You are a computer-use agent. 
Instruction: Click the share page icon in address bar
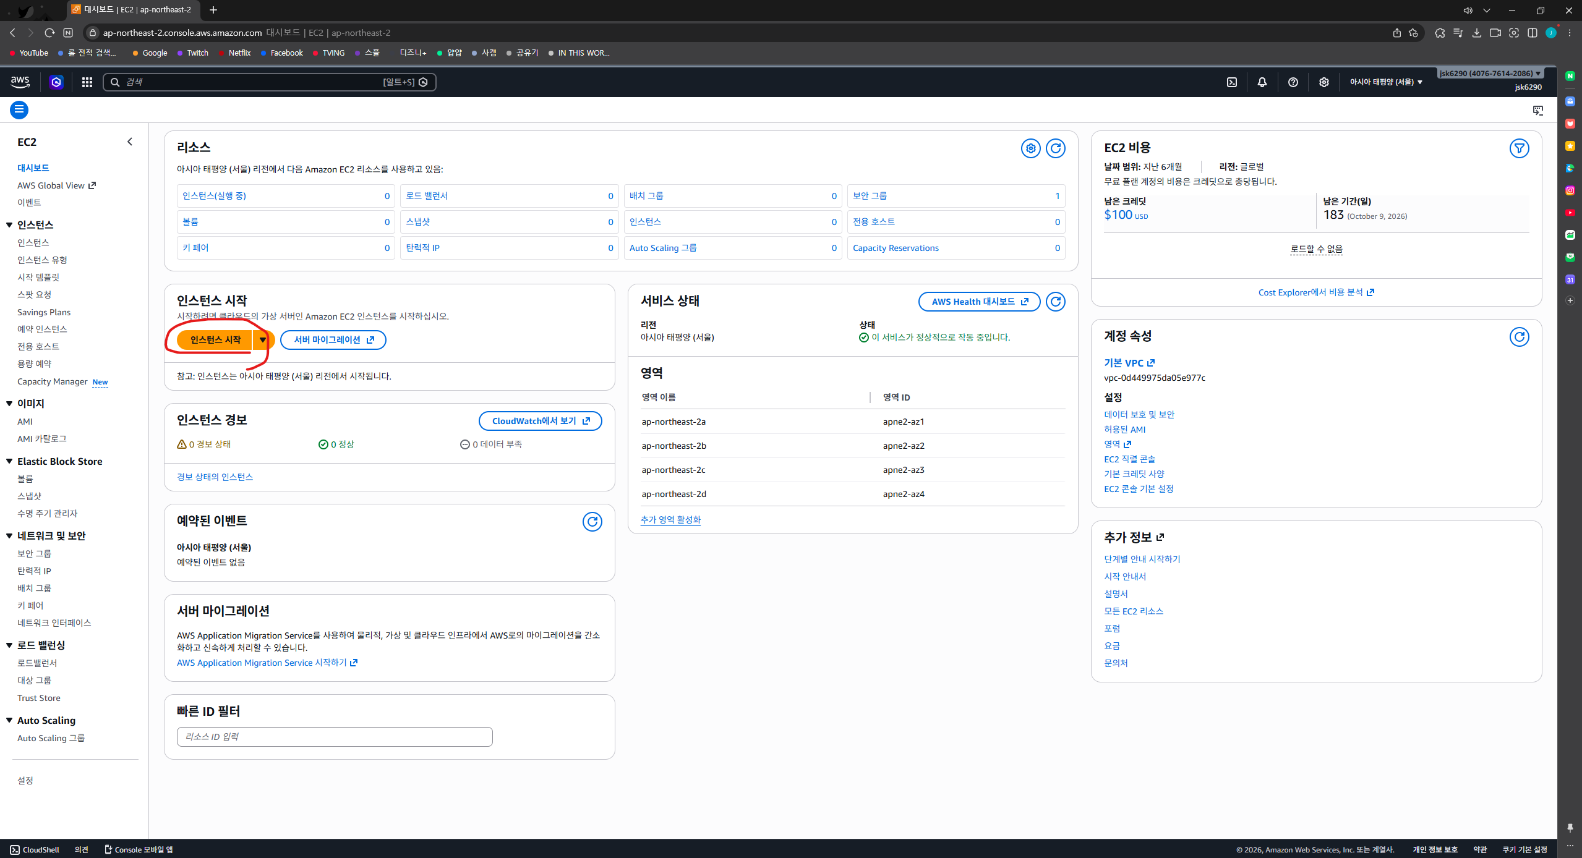coord(1396,33)
